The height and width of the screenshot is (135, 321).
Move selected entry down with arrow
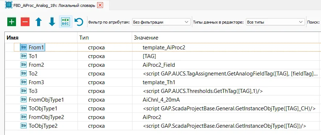coord(52,22)
